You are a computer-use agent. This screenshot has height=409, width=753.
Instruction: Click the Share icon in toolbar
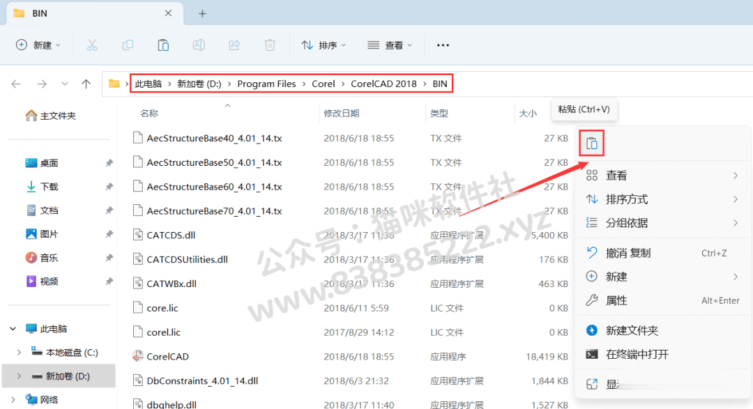[x=234, y=45]
